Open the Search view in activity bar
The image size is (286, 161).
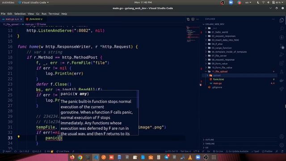[282, 29]
